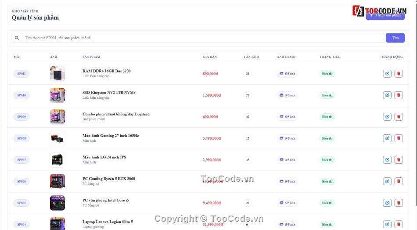417x230 pixels.
Task: Click TỒN KHO column header
Action: (251, 57)
